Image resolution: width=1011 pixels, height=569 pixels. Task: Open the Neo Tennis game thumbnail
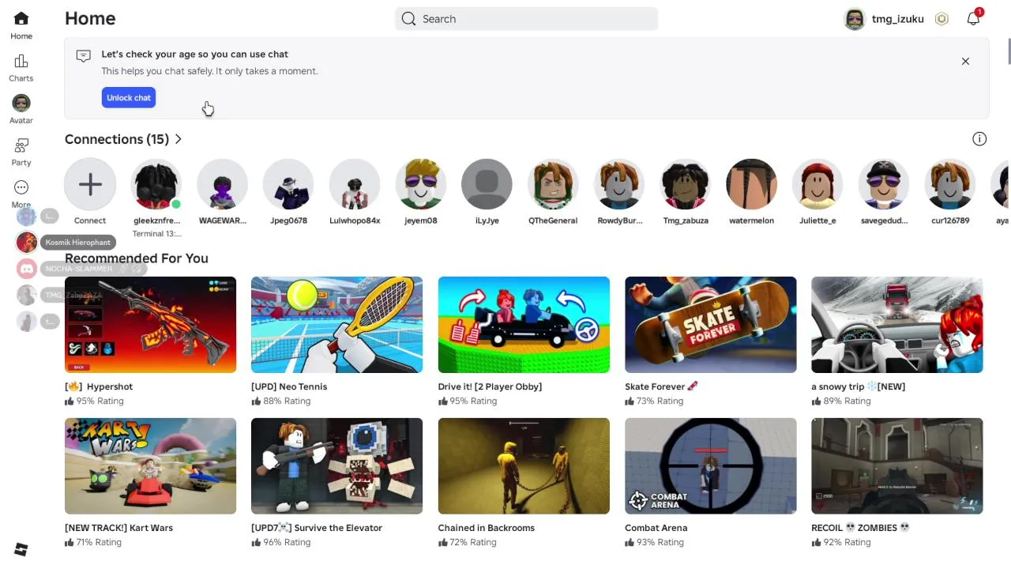[x=336, y=325]
